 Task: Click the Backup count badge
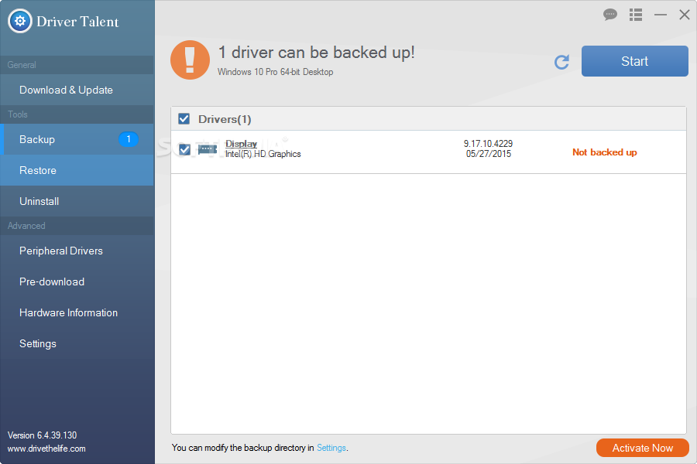pyautogui.click(x=128, y=139)
